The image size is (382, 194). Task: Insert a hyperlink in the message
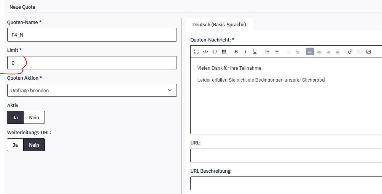point(350,51)
